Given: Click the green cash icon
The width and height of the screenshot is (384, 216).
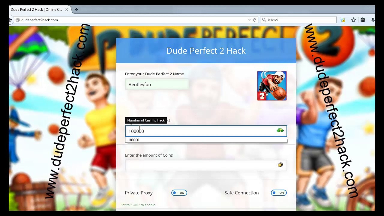Looking at the screenshot, I should (280, 130).
